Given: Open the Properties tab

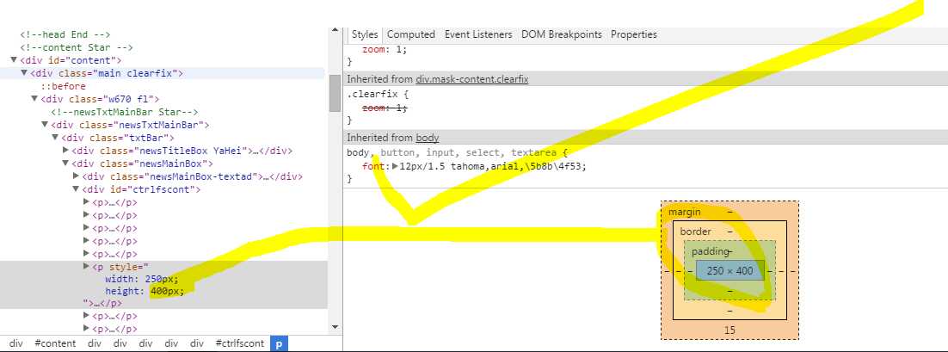Looking at the screenshot, I should [x=634, y=34].
